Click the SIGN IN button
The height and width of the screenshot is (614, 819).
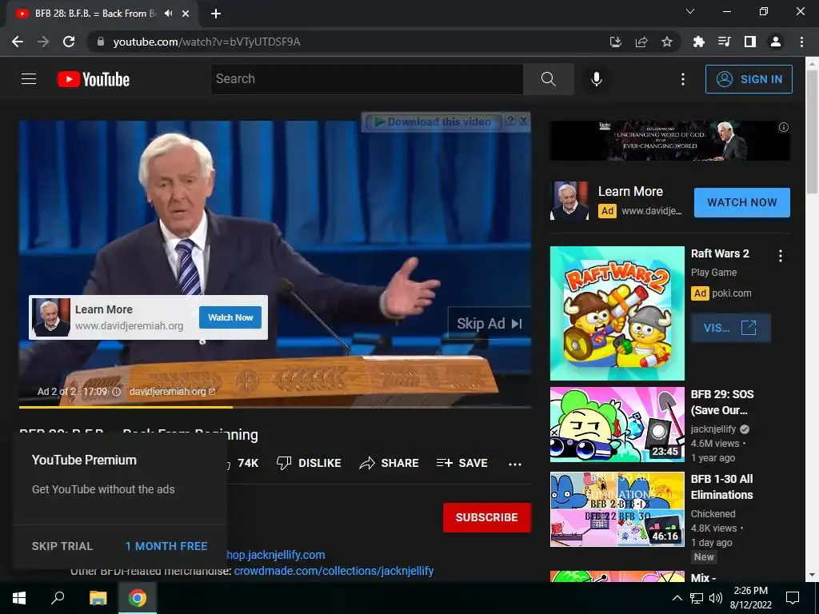[749, 79]
